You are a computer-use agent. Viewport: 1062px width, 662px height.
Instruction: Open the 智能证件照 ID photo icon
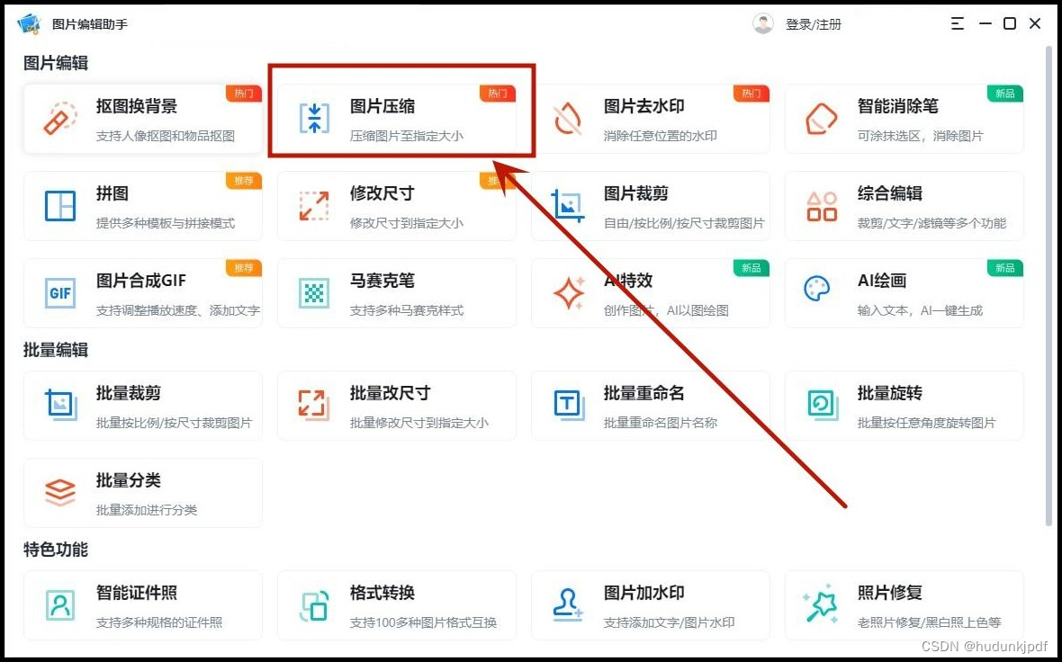60,605
